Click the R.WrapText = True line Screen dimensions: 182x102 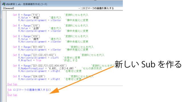click(x=48, y=60)
